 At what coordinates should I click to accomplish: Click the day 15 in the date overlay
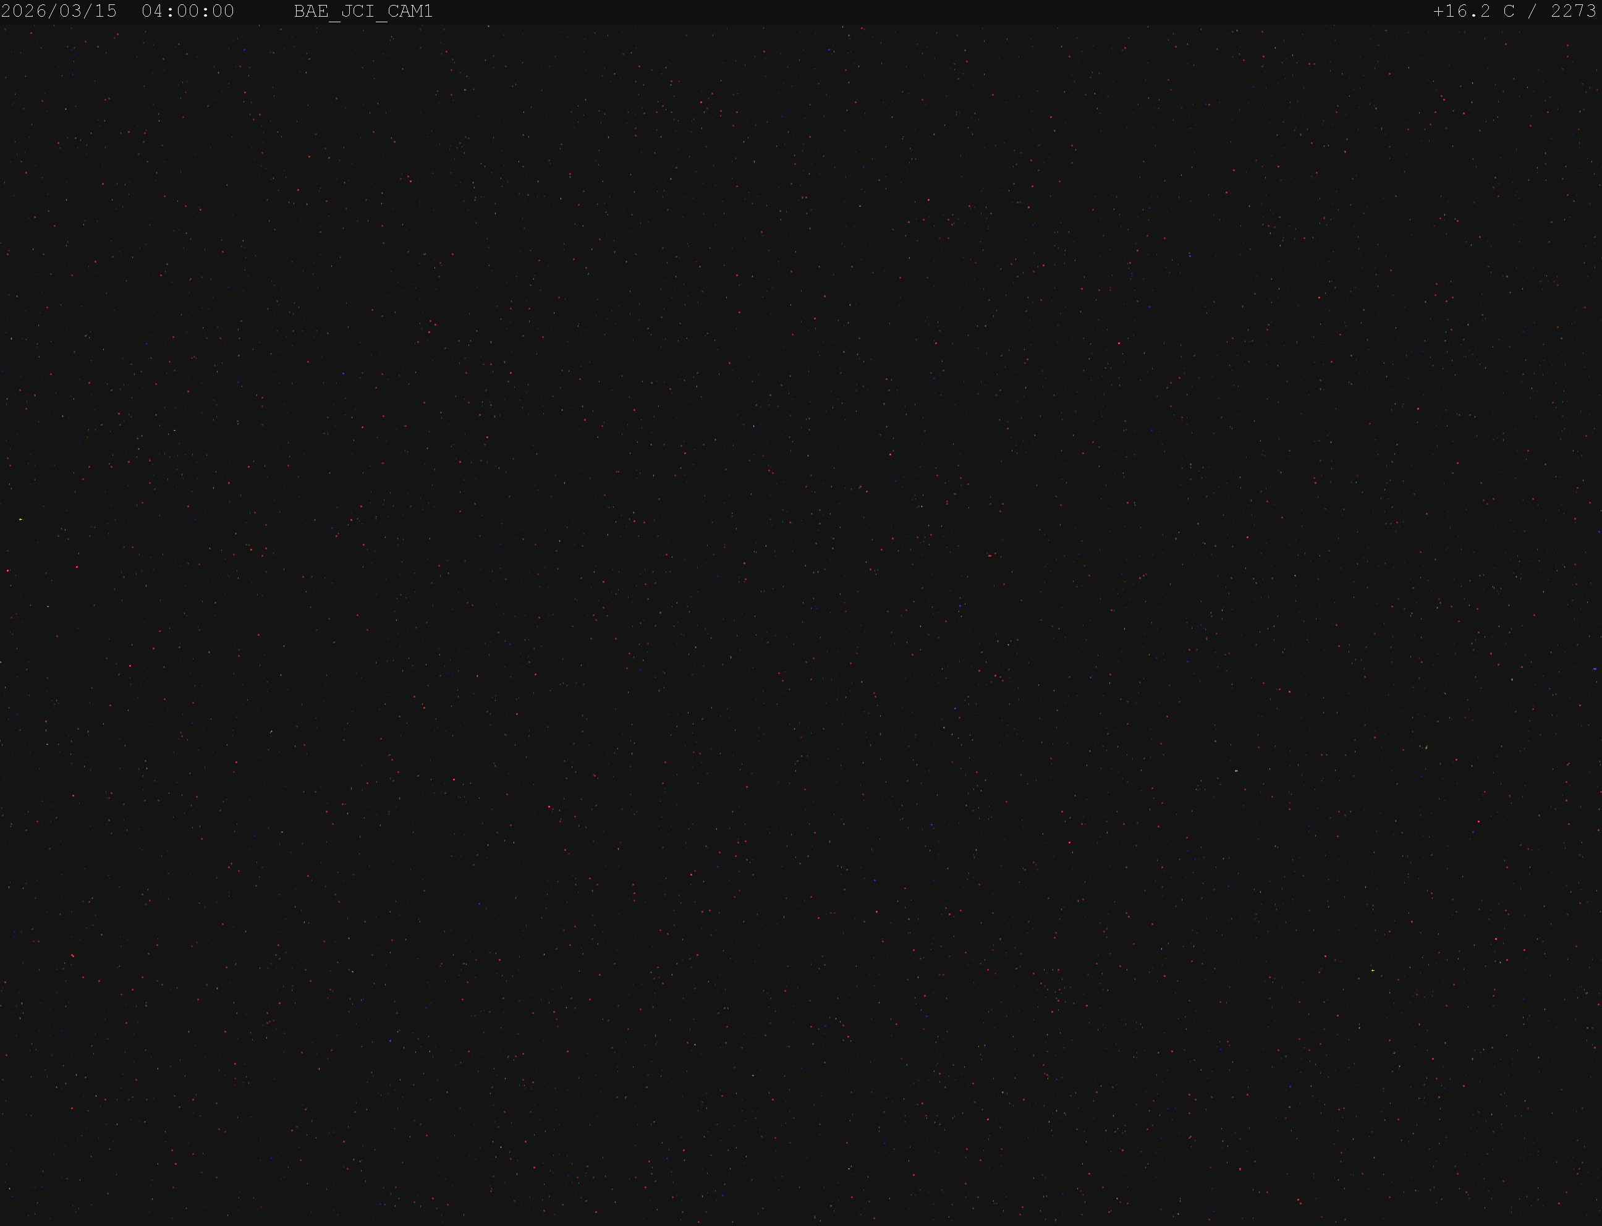point(106,11)
